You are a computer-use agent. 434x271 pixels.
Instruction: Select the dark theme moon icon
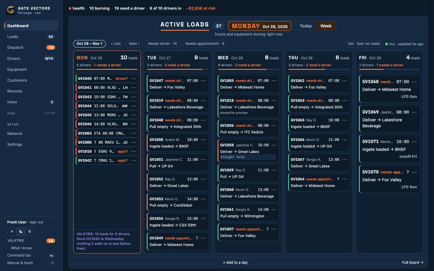21,231
